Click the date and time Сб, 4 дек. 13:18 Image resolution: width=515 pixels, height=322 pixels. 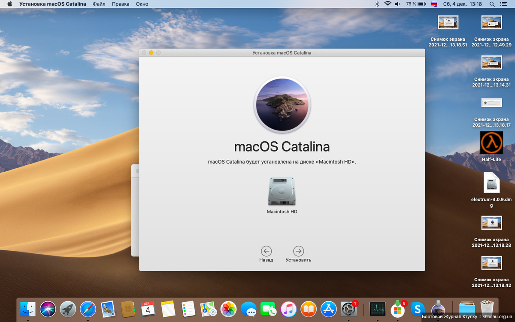pyautogui.click(x=462, y=4)
